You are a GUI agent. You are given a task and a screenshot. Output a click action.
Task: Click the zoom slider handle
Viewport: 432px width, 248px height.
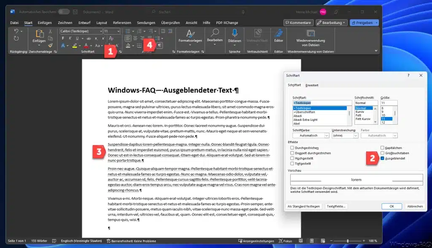pyautogui.click(x=348, y=240)
